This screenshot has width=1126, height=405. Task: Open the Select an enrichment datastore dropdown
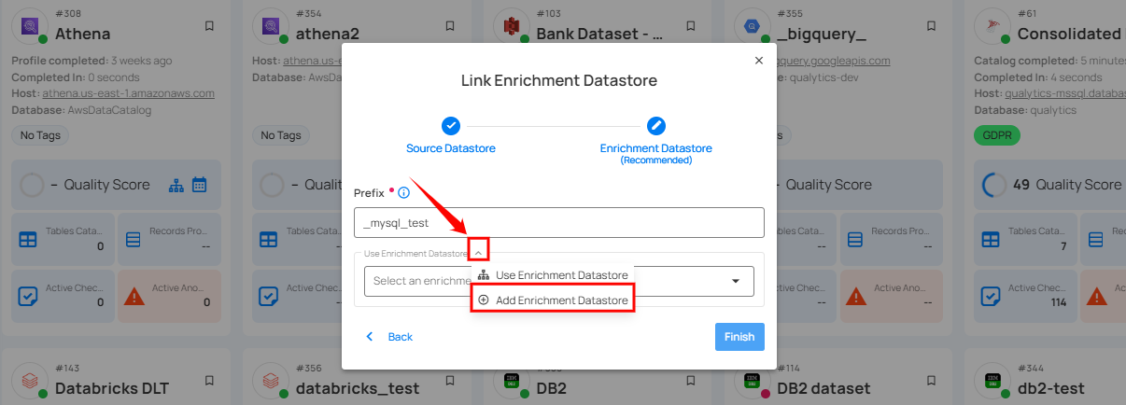coord(735,281)
